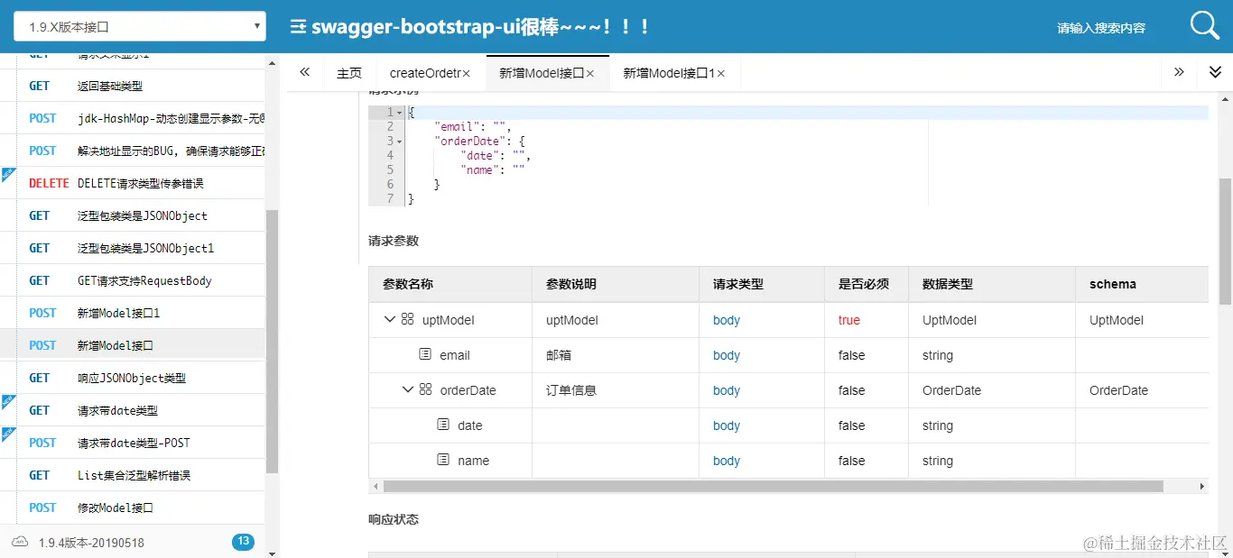Collapse the uptModel parameter row
Image resolution: width=1233 pixels, height=558 pixels.
(x=390, y=319)
